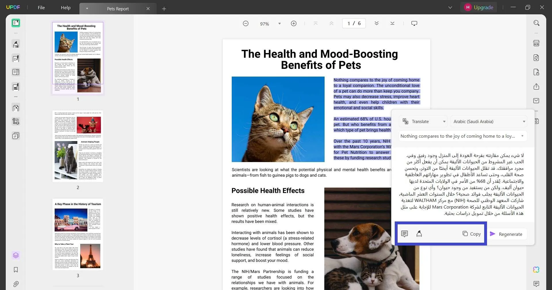Insert translation as sticky note comment
This screenshot has height=290, width=552.
pos(405,234)
